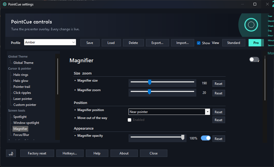This screenshot has height=167, width=274.
Task: Maximize the PointCue settings window
Action: click(x=255, y=4)
